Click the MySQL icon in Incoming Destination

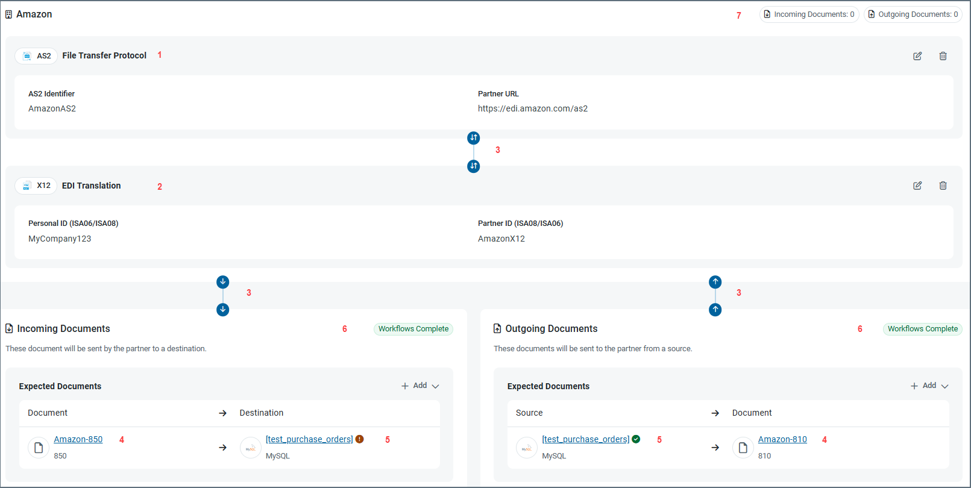pyautogui.click(x=250, y=448)
